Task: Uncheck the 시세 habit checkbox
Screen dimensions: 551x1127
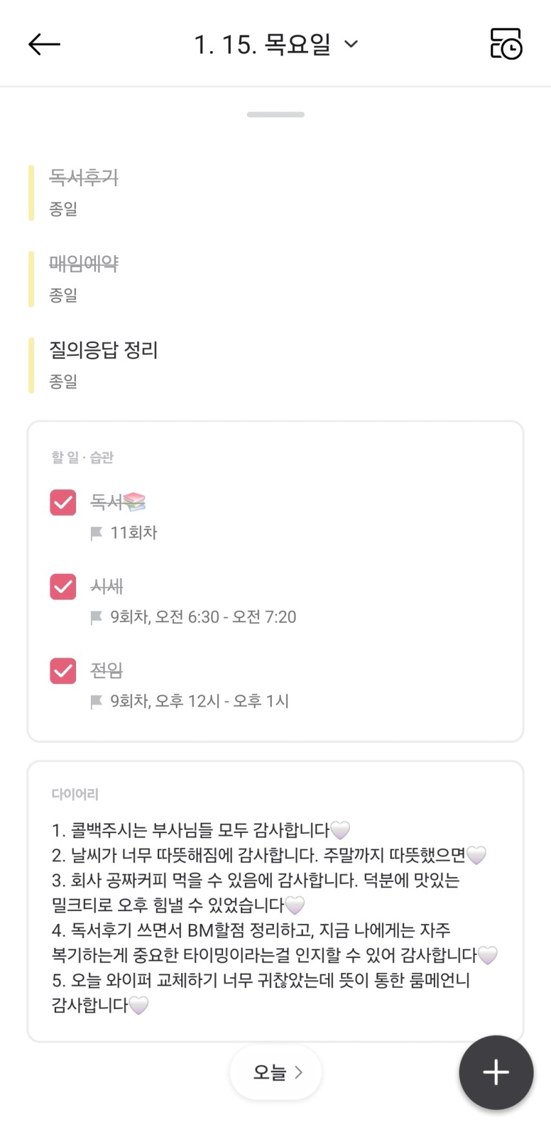Action: pos(63,587)
